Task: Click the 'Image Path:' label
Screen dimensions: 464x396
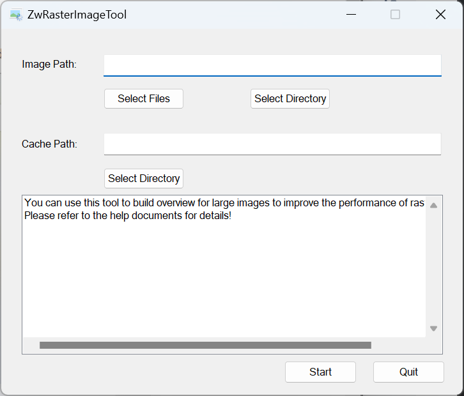Action: click(x=49, y=64)
